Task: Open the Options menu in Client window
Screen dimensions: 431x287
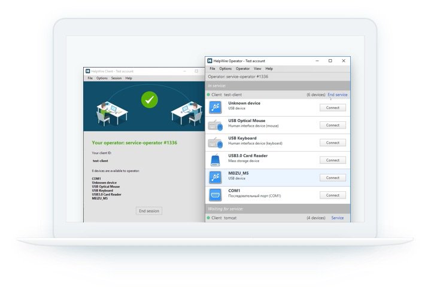Action: 102,78
